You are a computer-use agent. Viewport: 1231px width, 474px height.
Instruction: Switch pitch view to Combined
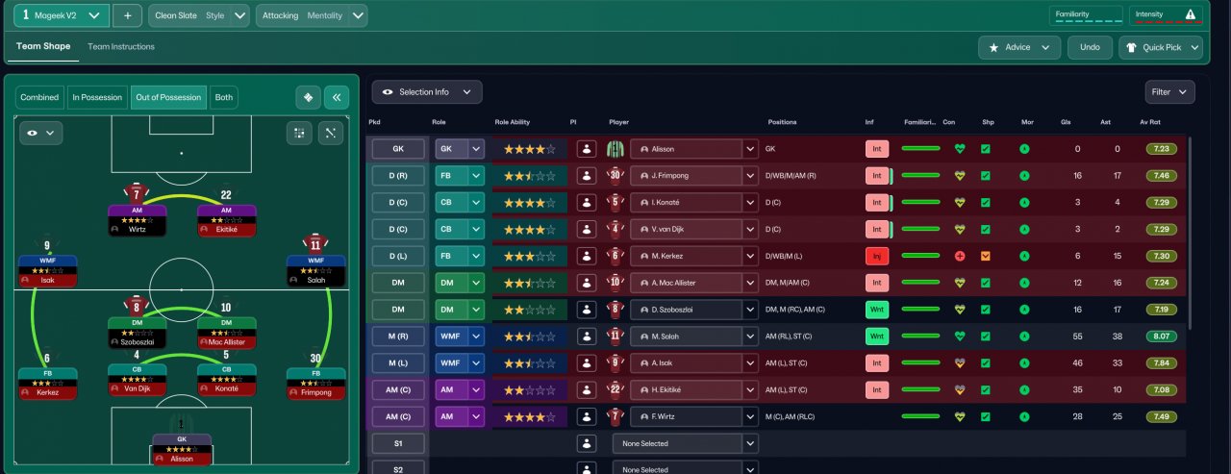[x=39, y=97]
